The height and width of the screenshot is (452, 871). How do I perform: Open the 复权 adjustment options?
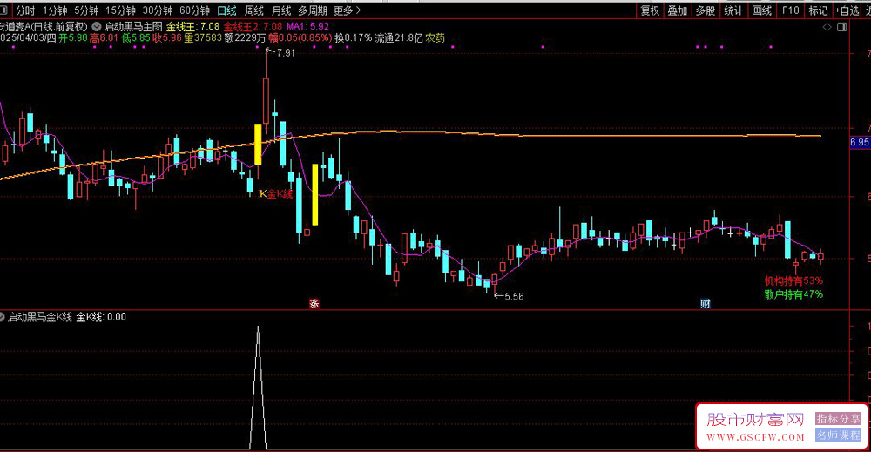[650, 10]
